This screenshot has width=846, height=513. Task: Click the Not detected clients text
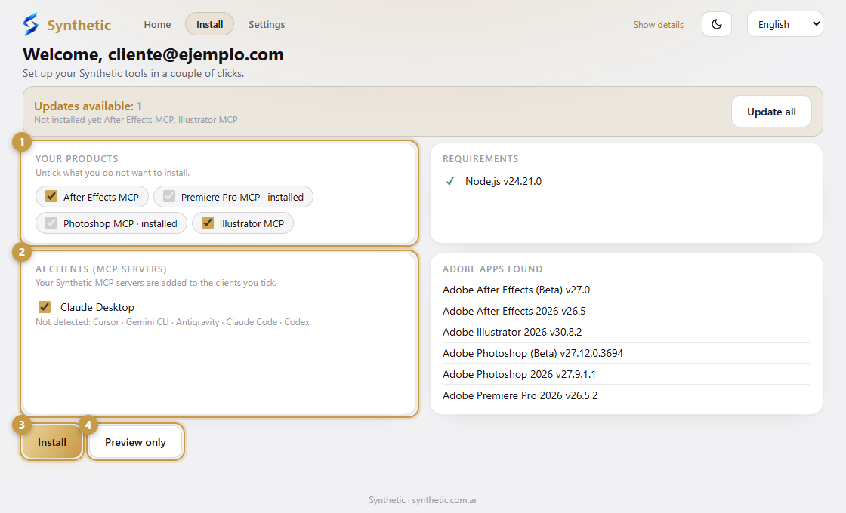tap(173, 321)
